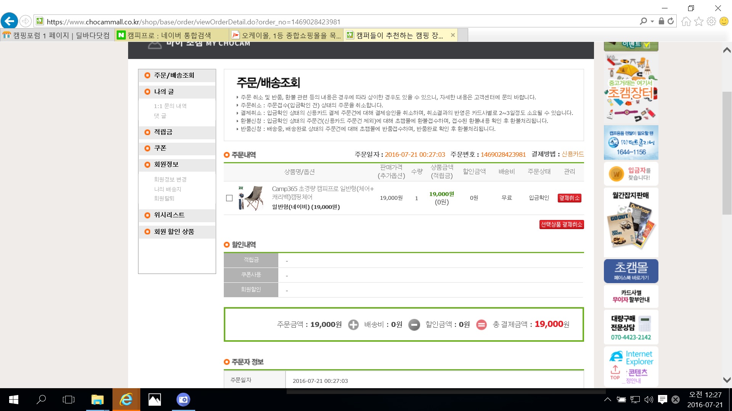
Task: Check the Camp365 chair order checkbox
Action: pos(229,198)
